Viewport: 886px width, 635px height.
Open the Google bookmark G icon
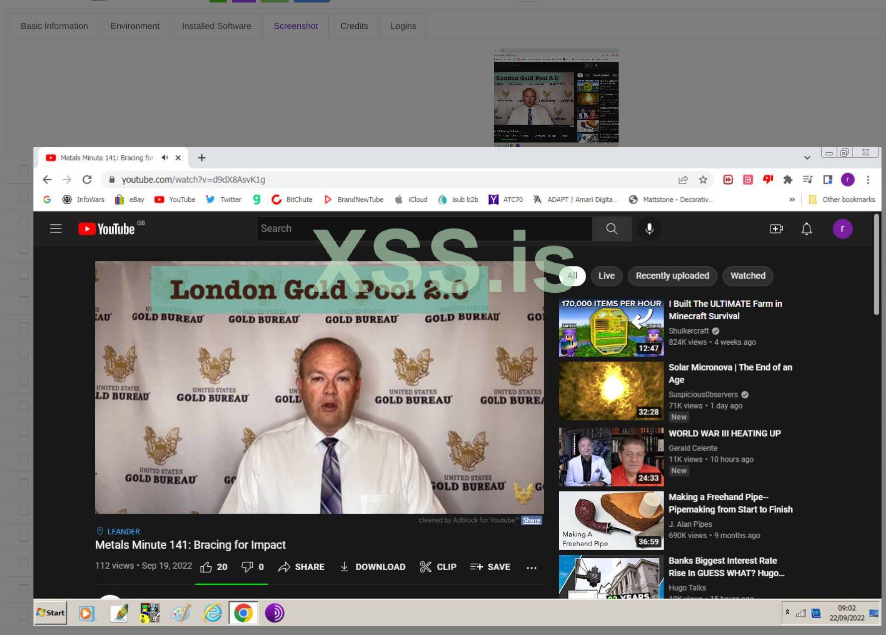[47, 200]
